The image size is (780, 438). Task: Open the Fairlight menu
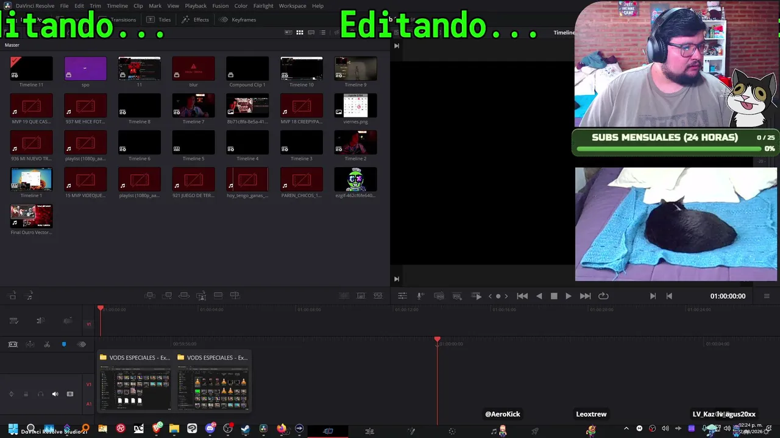pyautogui.click(x=263, y=6)
